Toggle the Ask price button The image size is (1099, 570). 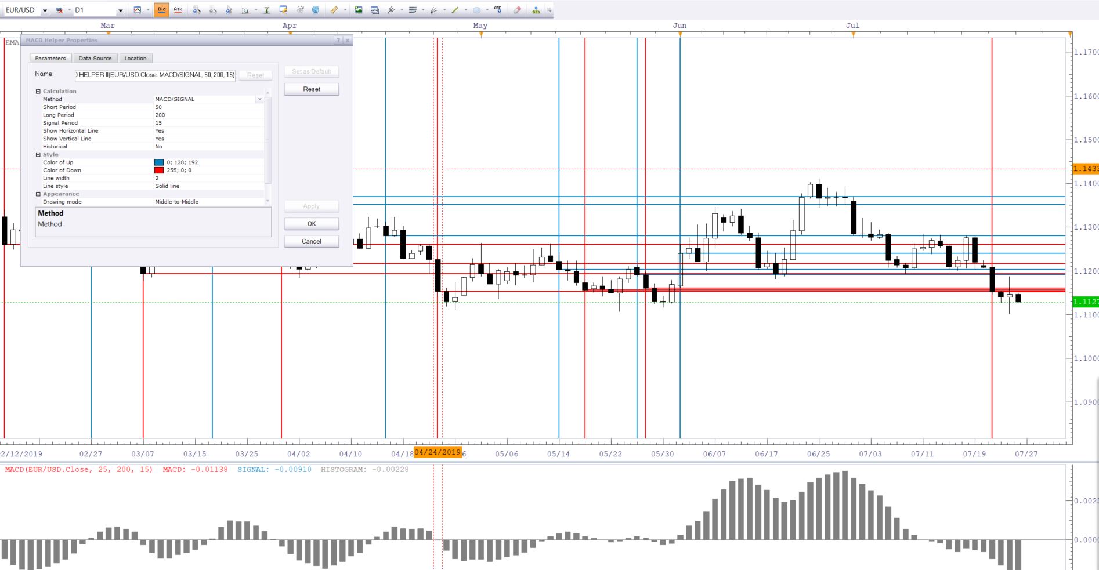tap(178, 10)
